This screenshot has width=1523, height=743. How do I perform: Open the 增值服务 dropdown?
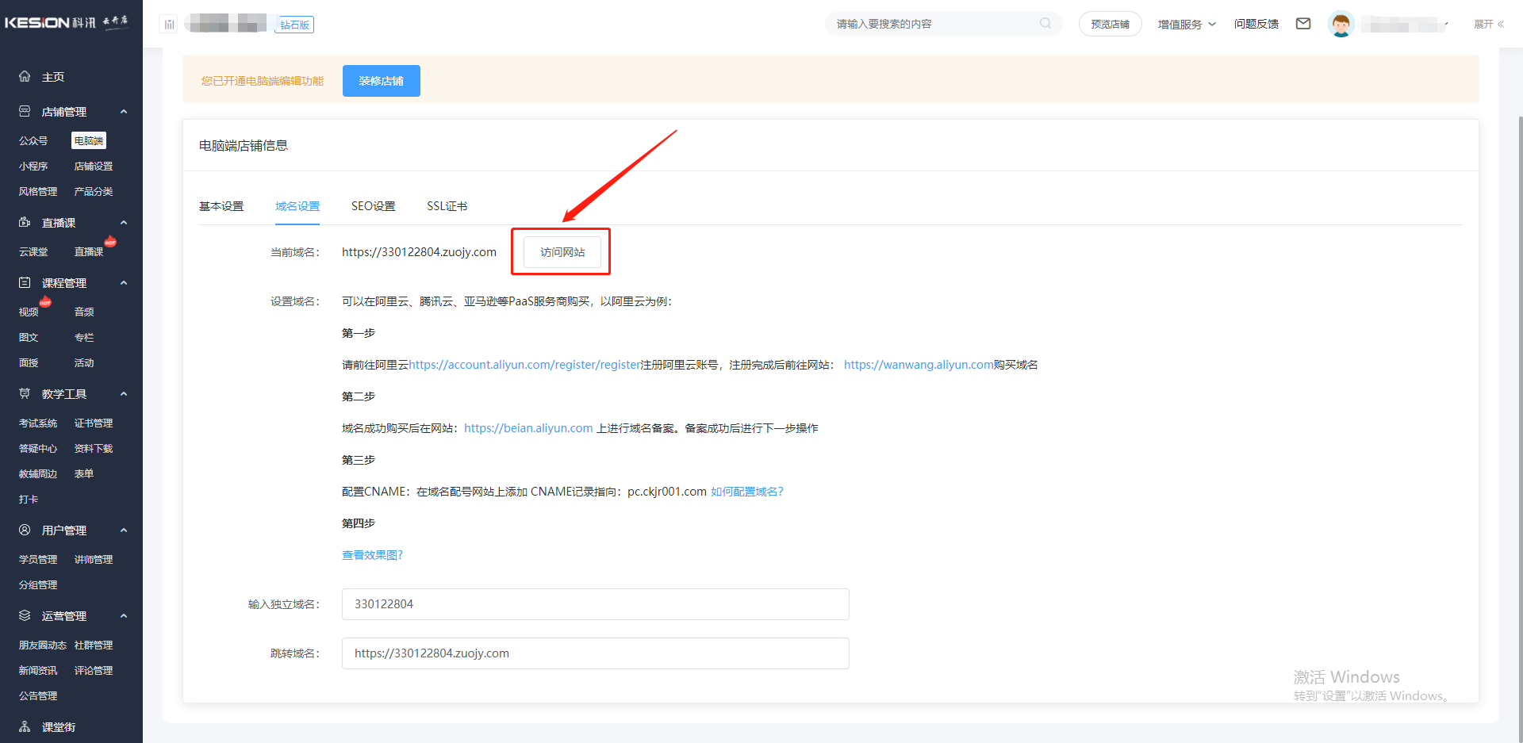pos(1186,24)
